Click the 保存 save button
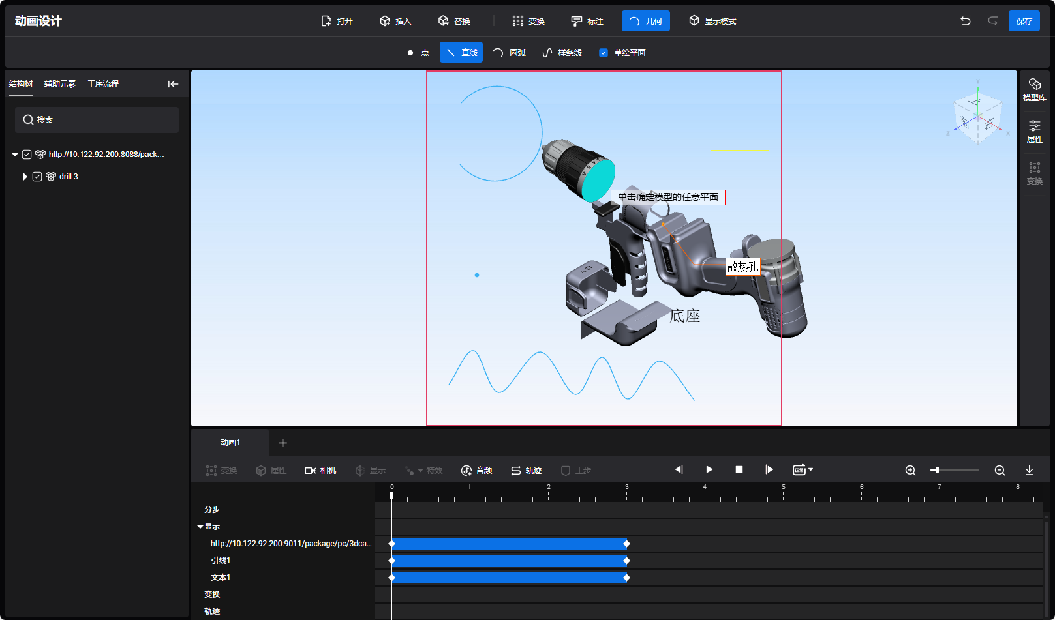1055x620 pixels. point(1024,21)
